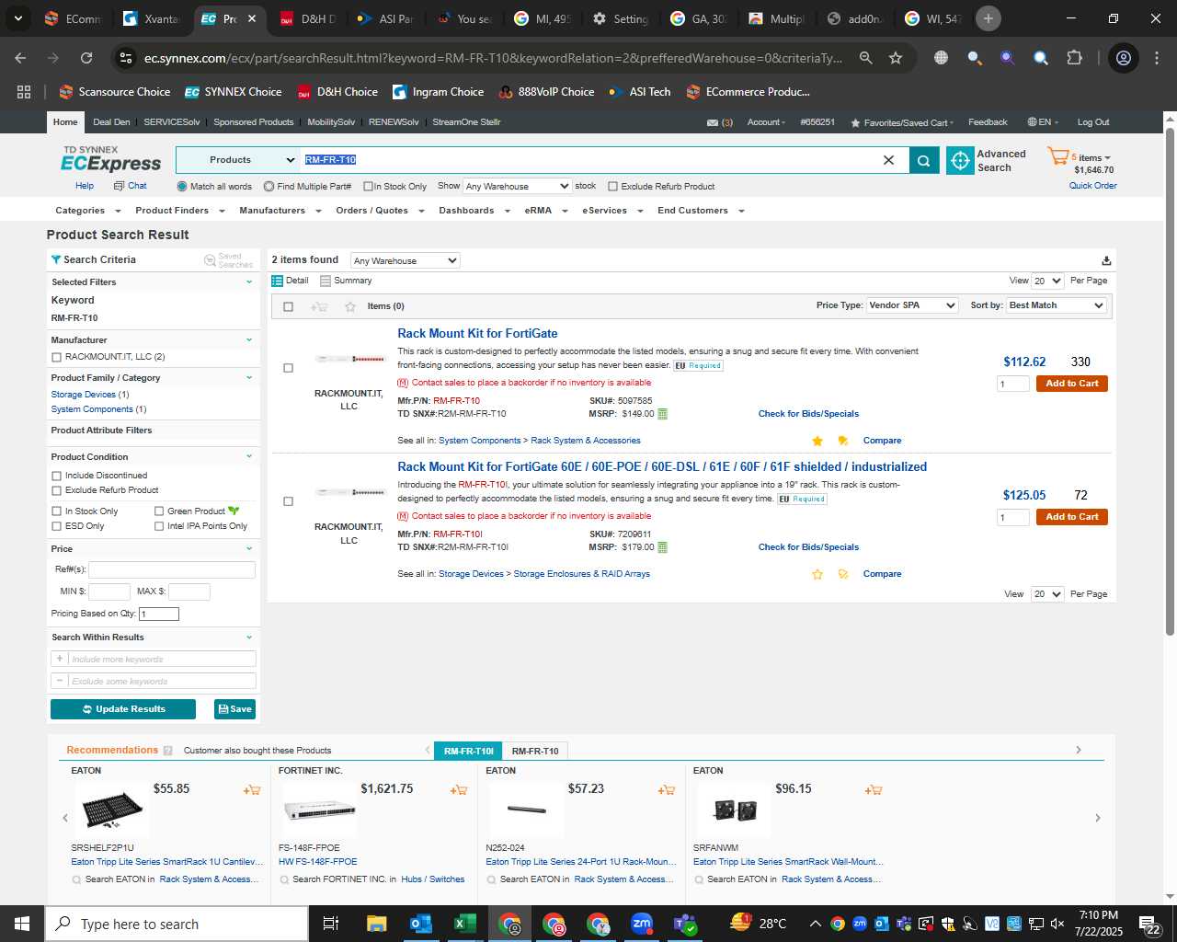
Task: Switch to Summary view tab
Action: pos(346,281)
